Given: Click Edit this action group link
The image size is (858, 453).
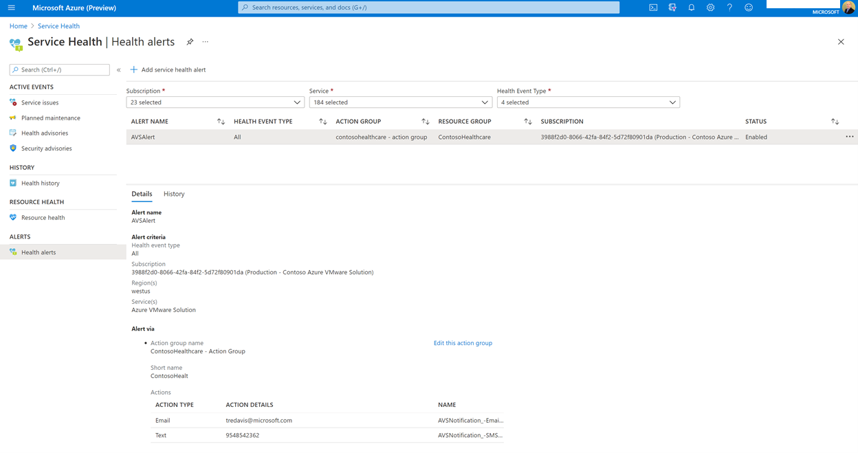Looking at the screenshot, I should click(463, 343).
